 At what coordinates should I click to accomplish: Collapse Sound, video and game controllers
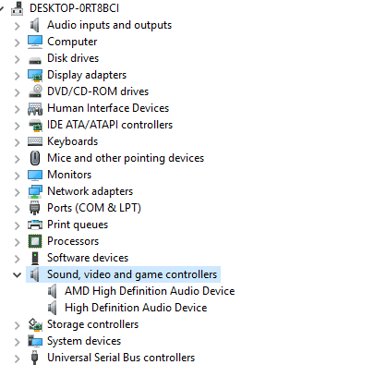17,274
